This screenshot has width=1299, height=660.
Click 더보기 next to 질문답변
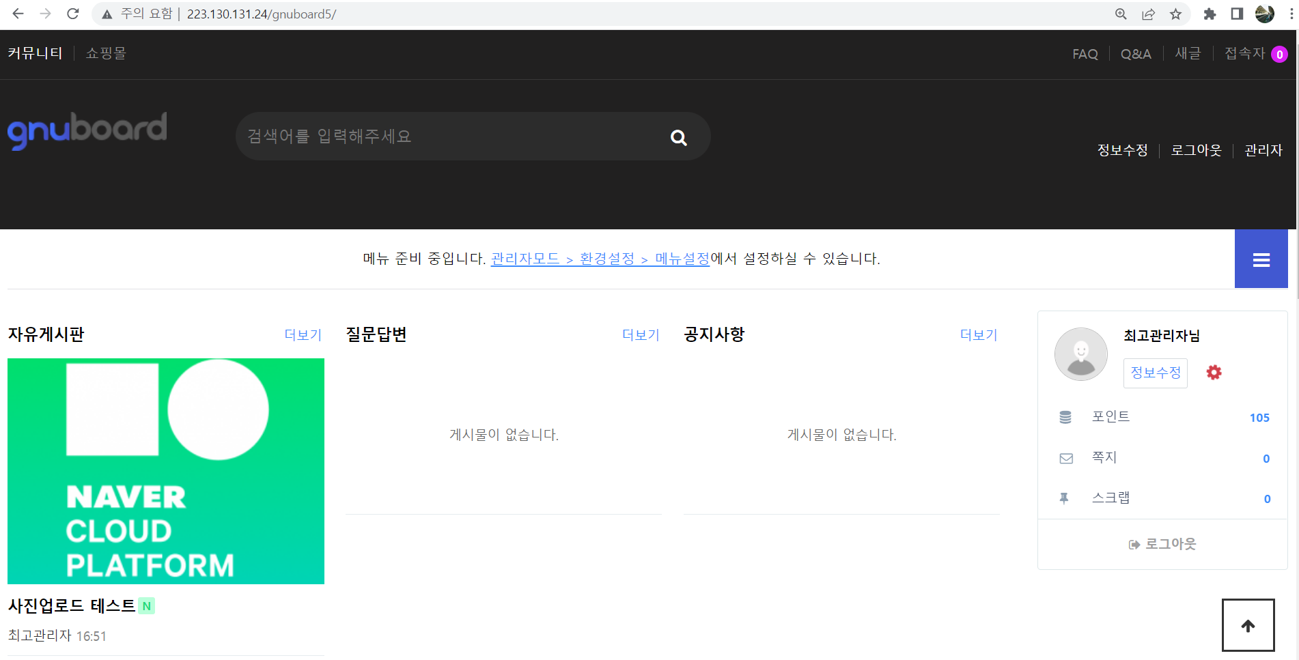[x=641, y=335]
